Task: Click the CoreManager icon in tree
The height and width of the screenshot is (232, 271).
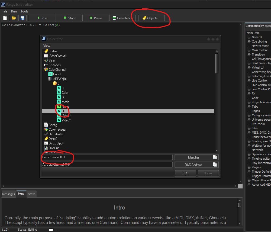Action: [x=46, y=129]
